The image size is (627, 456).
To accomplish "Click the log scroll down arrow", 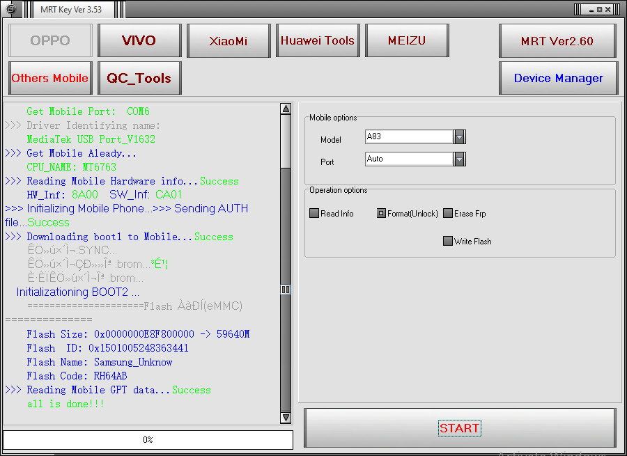I will point(286,418).
